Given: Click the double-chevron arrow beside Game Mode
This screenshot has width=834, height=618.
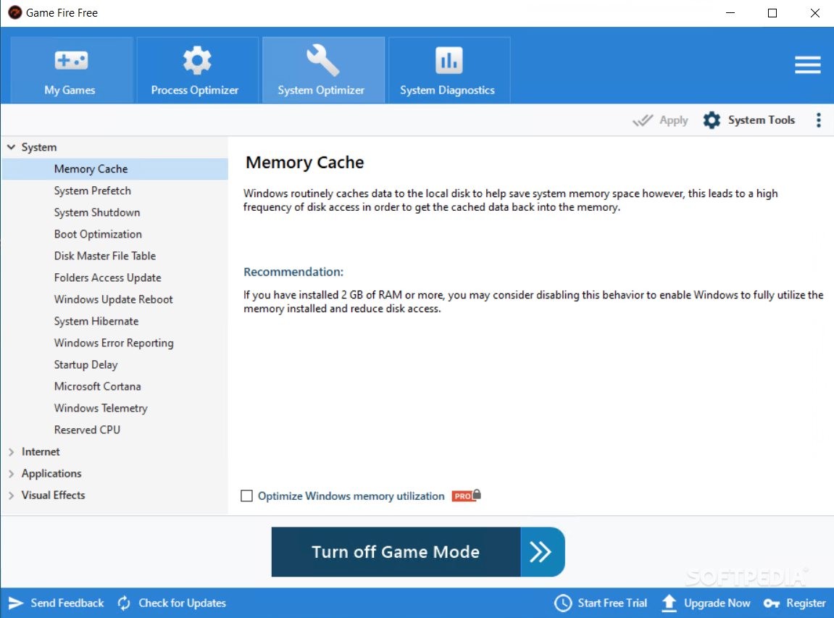Looking at the screenshot, I should (x=542, y=552).
